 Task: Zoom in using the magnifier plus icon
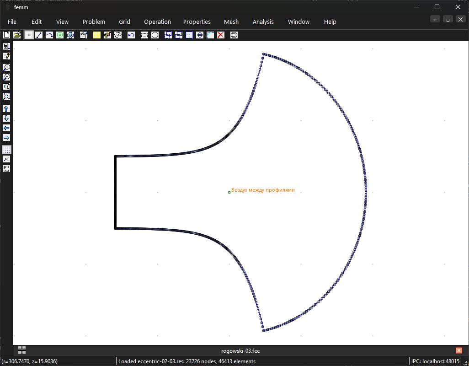click(6, 67)
